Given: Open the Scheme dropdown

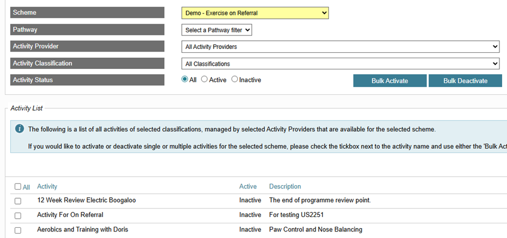Looking at the screenshot, I should click(x=255, y=13).
